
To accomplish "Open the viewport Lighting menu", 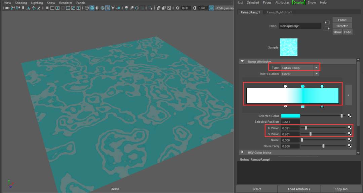I will [37, 3].
